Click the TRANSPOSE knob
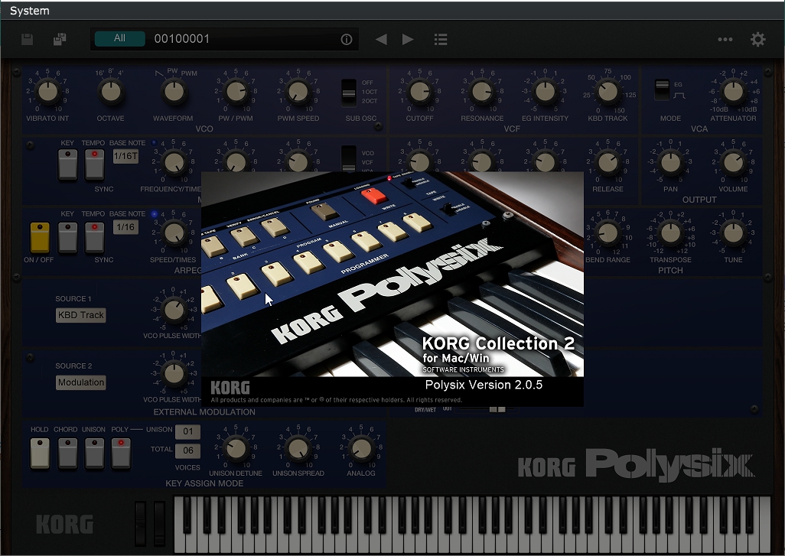 [670, 232]
